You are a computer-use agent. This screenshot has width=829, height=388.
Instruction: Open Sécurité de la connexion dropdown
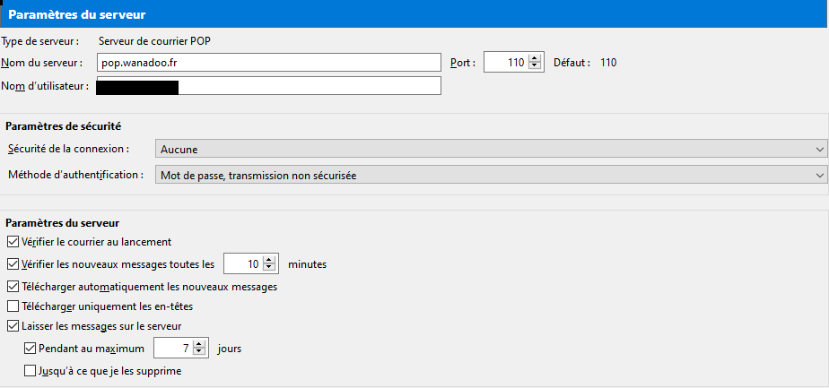[x=491, y=150]
